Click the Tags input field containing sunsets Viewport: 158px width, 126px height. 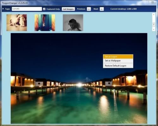coord(27,9)
